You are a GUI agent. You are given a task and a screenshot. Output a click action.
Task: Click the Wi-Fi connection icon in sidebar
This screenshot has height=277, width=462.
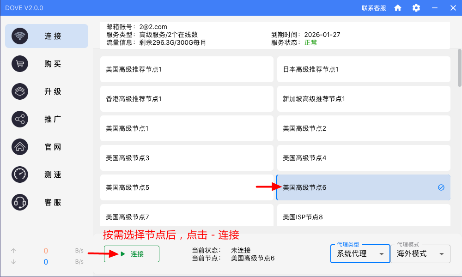pos(20,36)
